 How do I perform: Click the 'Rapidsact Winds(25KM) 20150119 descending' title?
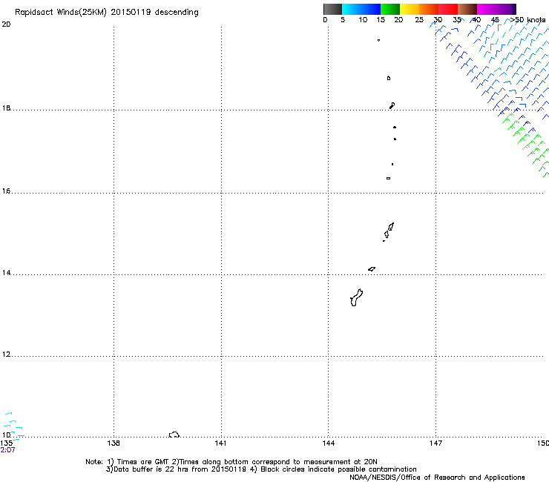tap(107, 12)
